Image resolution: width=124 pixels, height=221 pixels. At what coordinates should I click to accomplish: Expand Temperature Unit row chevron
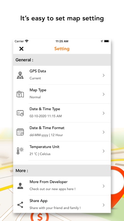pos(104,151)
